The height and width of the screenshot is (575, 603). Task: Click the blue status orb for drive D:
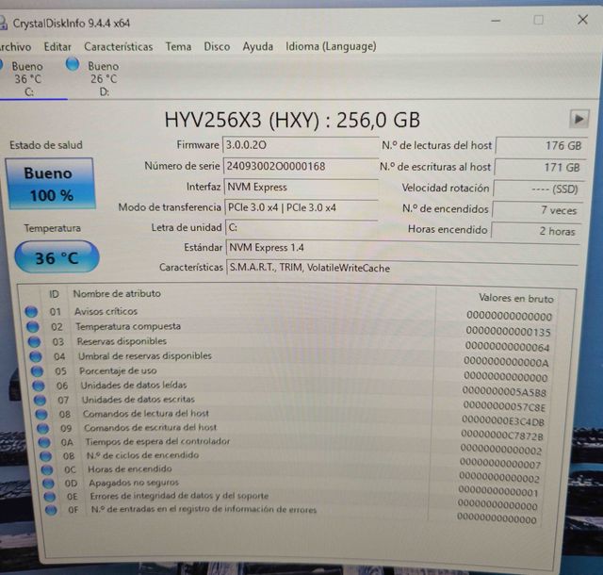(x=73, y=64)
